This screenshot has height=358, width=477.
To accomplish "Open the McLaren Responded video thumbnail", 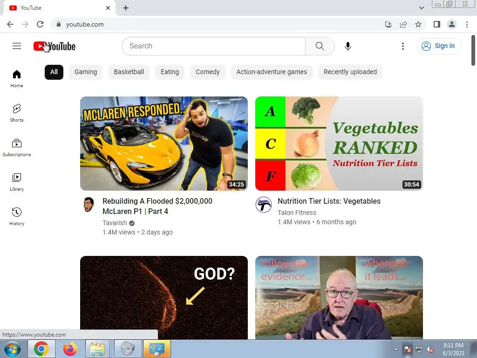I will (x=164, y=144).
